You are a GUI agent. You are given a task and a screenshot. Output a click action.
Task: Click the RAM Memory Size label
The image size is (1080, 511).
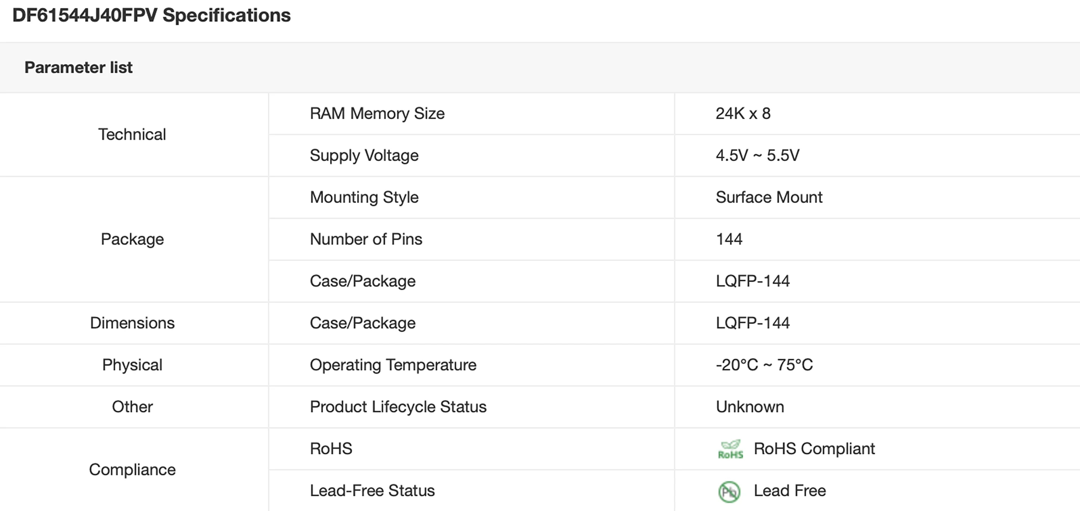coord(377,114)
